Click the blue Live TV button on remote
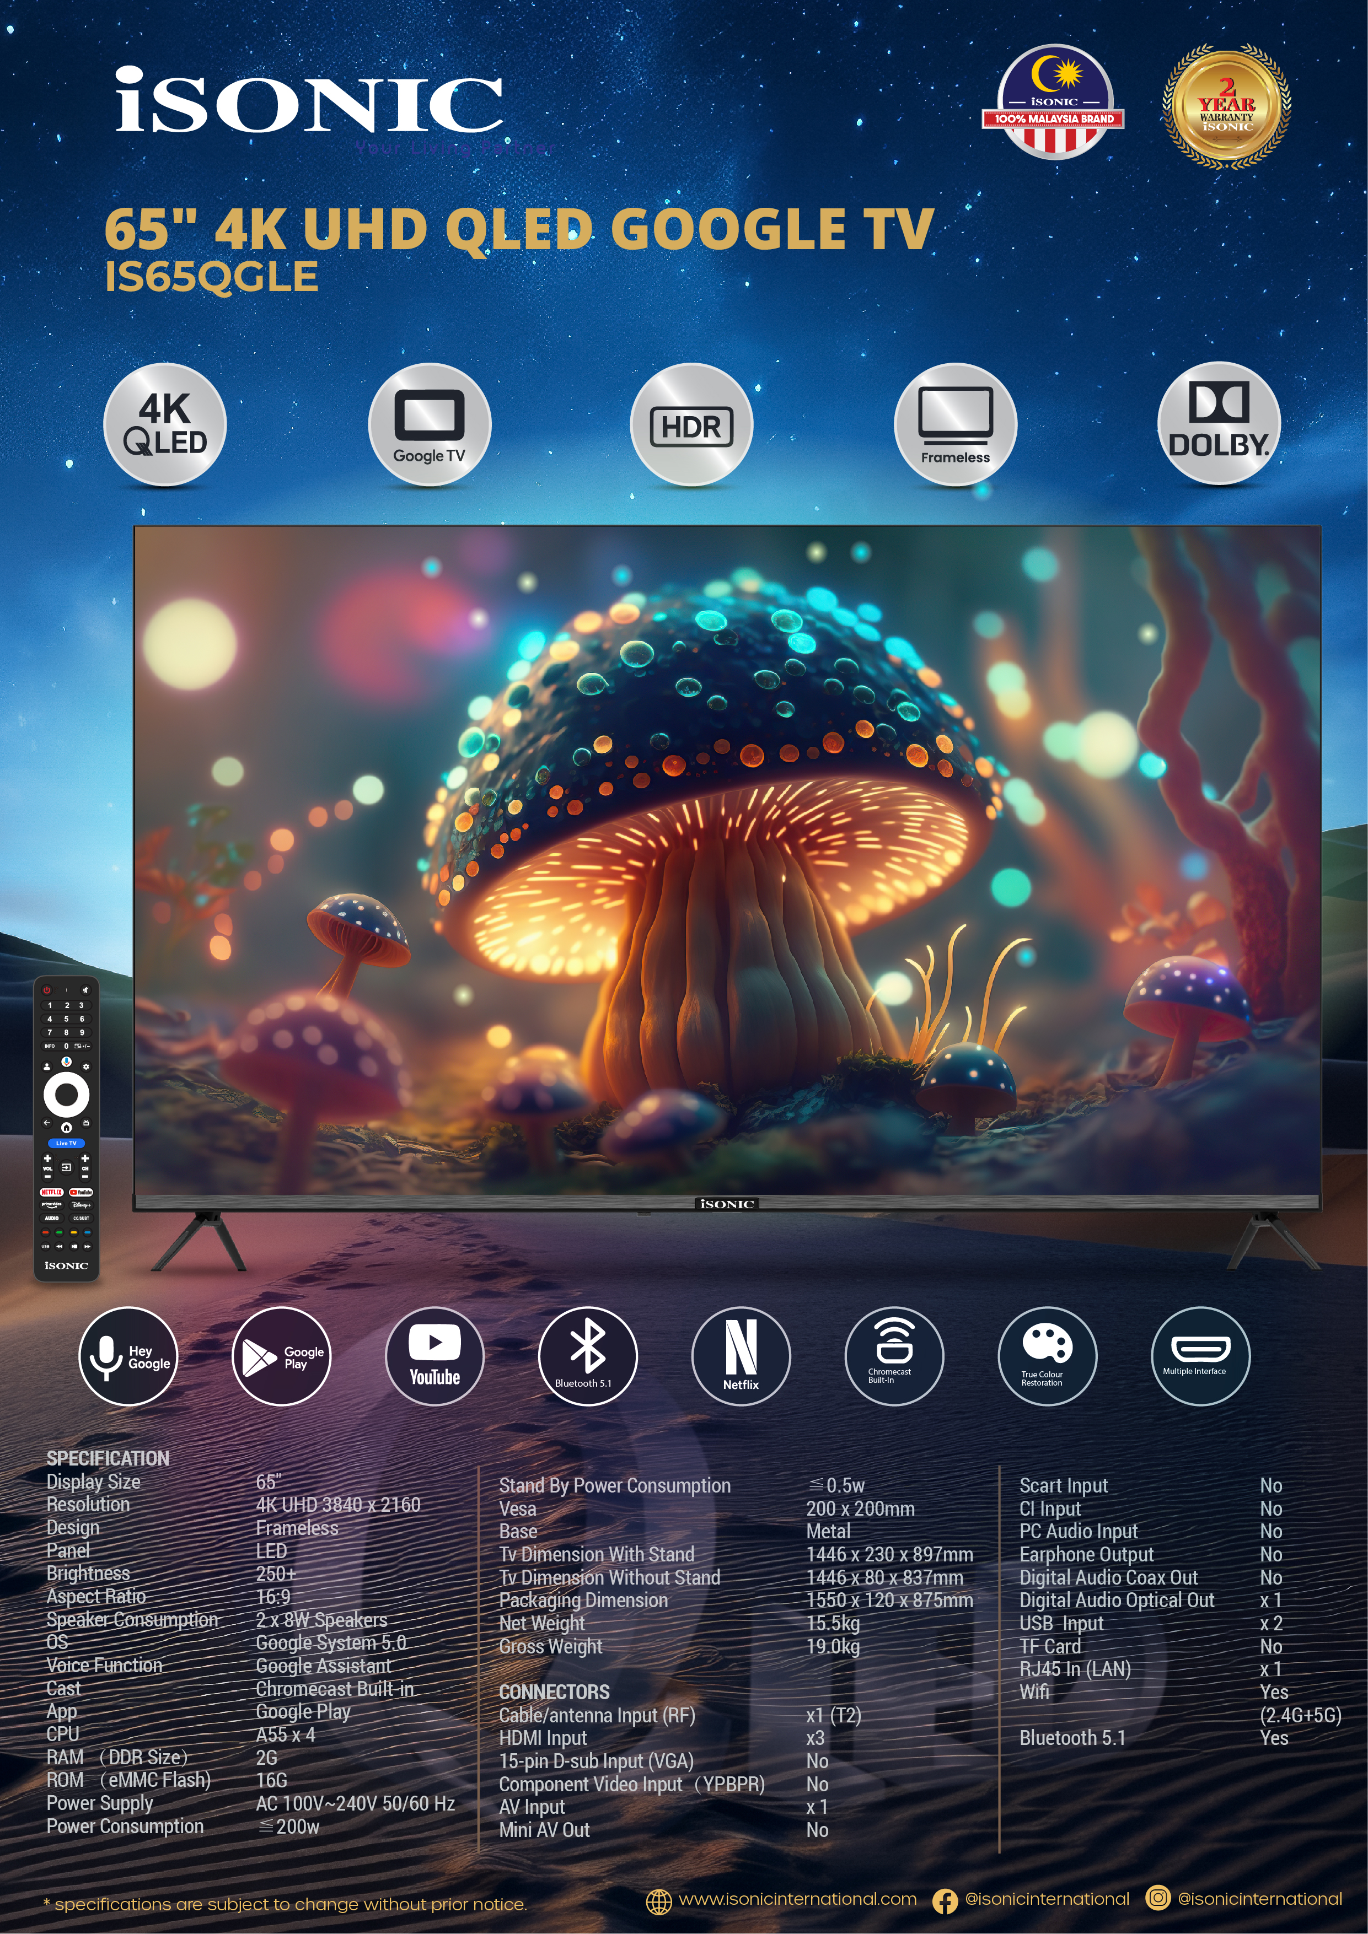Image resolution: width=1368 pixels, height=1934 pixels. [66, 1143]
